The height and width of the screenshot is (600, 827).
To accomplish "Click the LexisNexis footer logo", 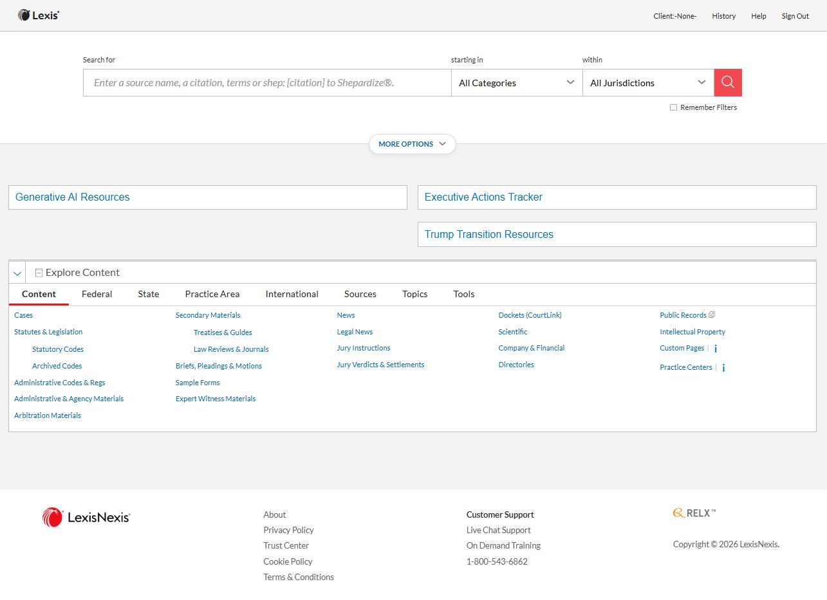I will 86,517.
